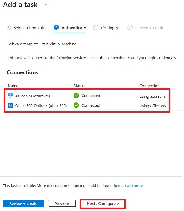
Task: Open the ellipsis menu beside Add a task
Action: pyautogui.click(x=47, y=5)
